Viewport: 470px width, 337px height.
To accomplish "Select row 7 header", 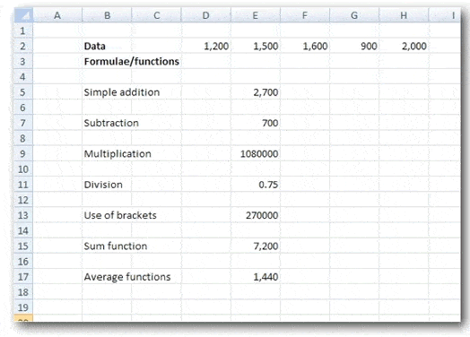I will [x=23, y=123].
